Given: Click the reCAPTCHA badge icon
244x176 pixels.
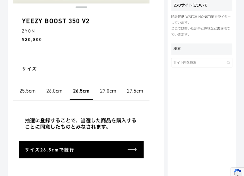Looking at the screenshot, I should [x=237, y=172].
